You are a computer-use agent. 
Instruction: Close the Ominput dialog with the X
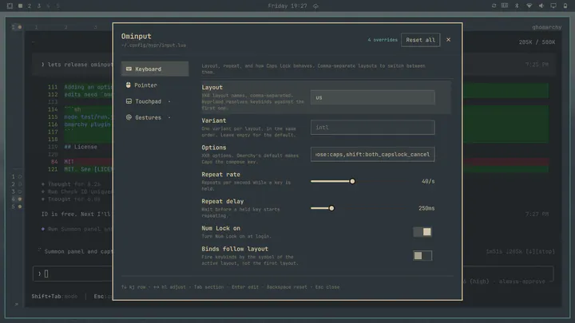pyautogui.click(x=448, y=40)
